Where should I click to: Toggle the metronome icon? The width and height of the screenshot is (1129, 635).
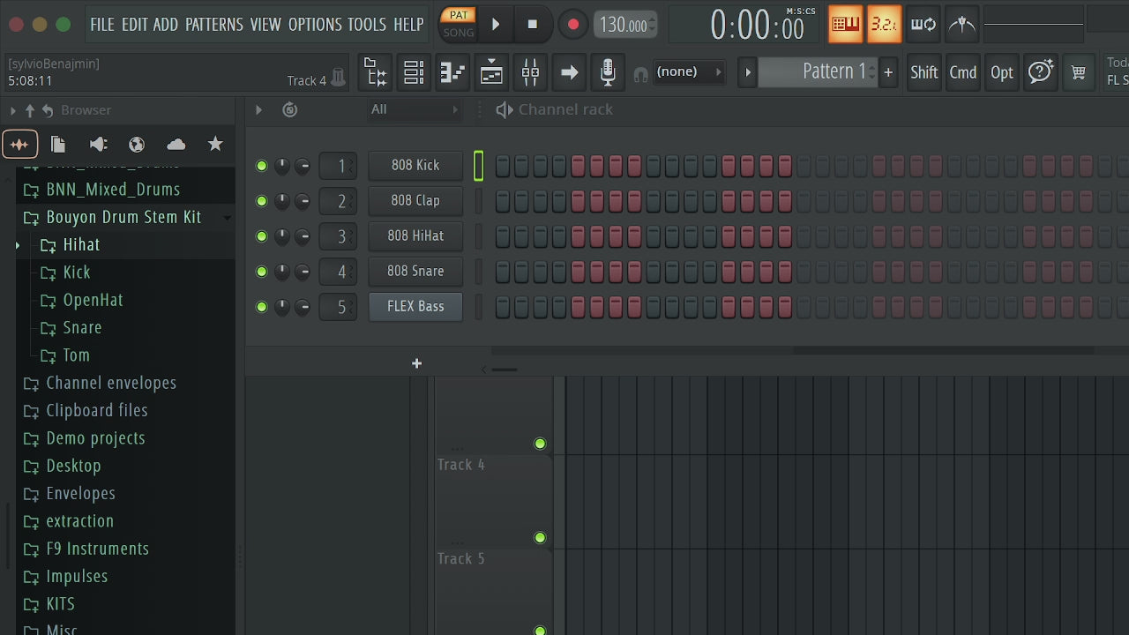962,24
